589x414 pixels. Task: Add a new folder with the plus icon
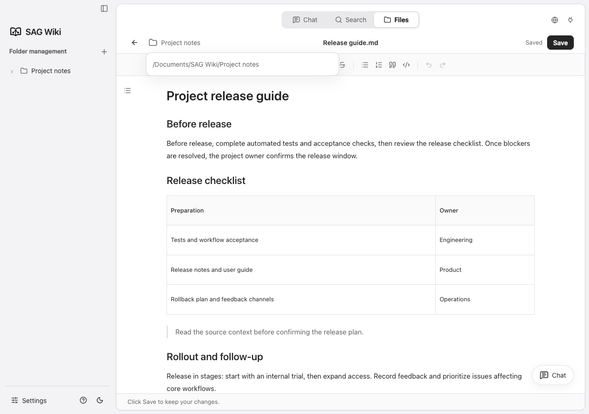[104, 52]
